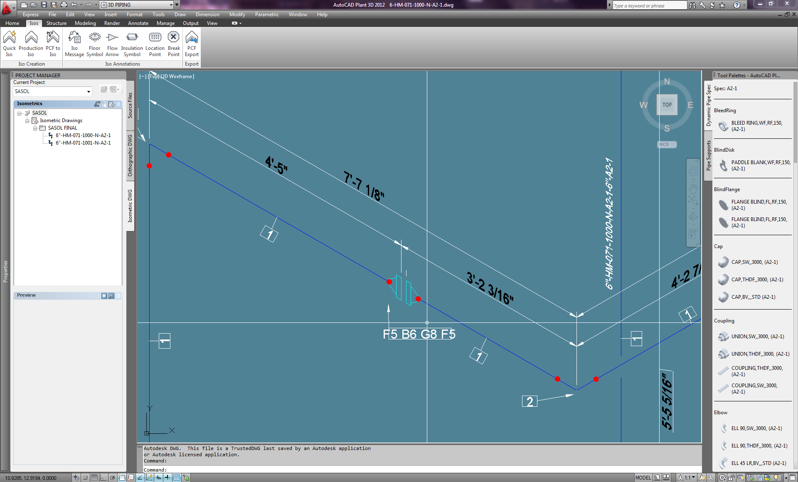Screen dimensions: 798x482
Task: Open the Parametric menu
Action: [266, 15]
